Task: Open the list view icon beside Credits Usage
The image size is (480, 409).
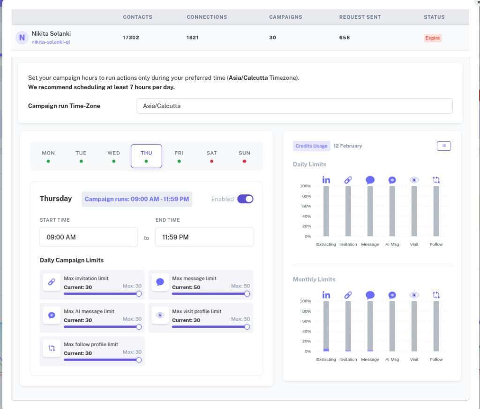Action: coord(443,146)
